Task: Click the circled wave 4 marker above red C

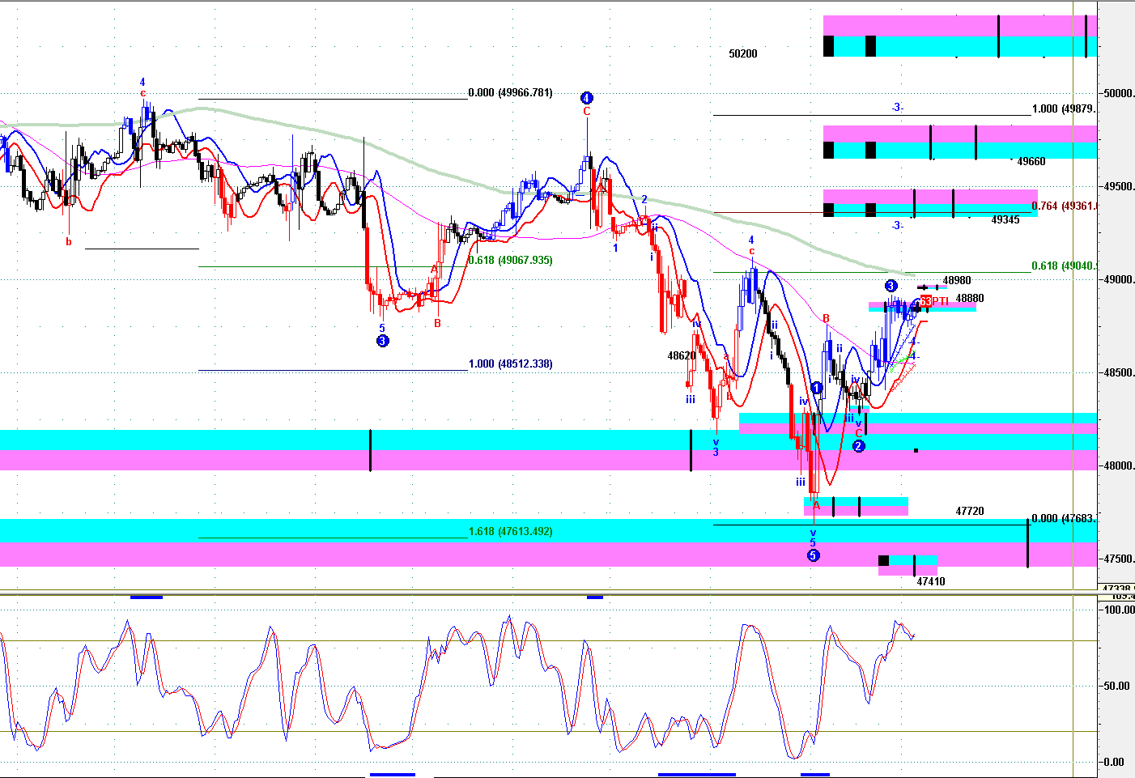Action: [x=587, y=98]
